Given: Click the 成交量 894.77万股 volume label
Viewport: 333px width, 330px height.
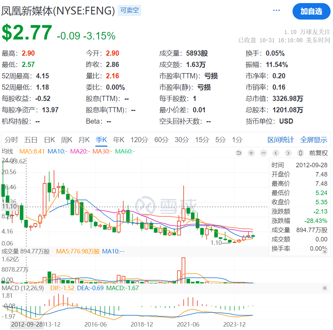Looking at the screenshot, I should (x=26, y=251).
